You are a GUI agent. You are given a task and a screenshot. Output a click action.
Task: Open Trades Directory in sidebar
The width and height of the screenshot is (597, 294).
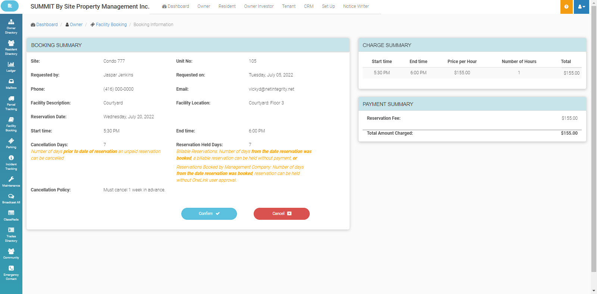click(11, 235)
